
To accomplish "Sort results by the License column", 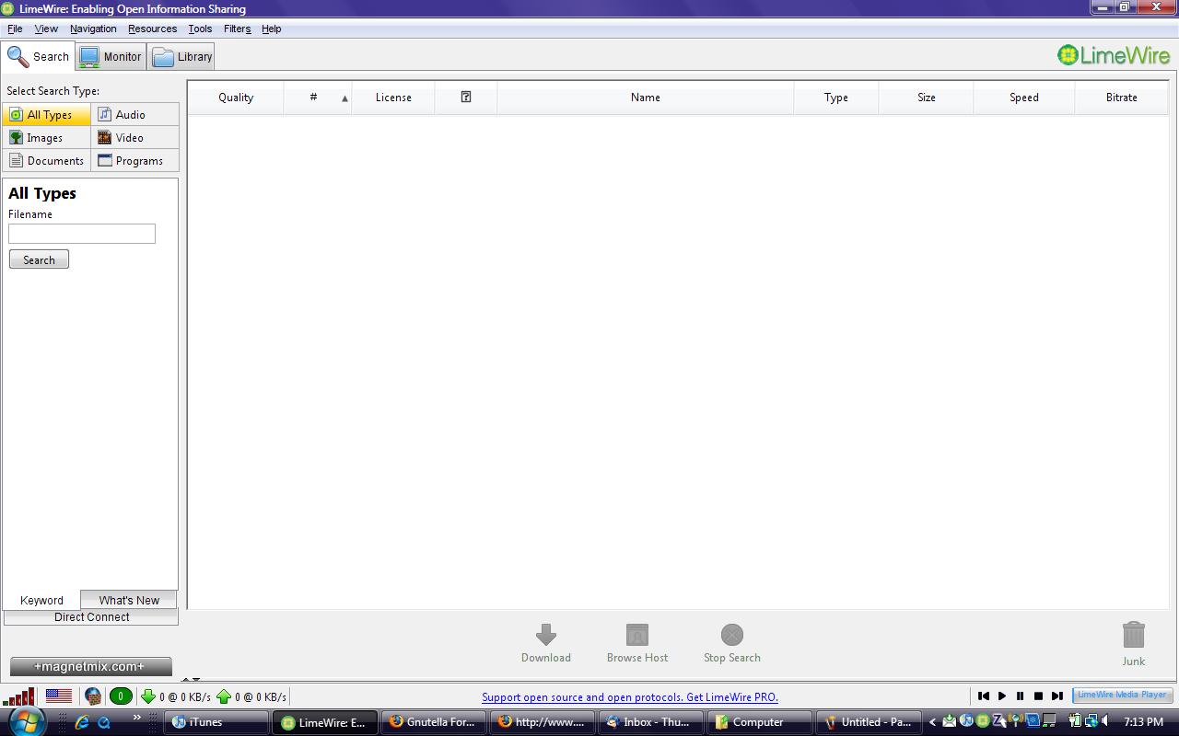I will click(393, 98).
